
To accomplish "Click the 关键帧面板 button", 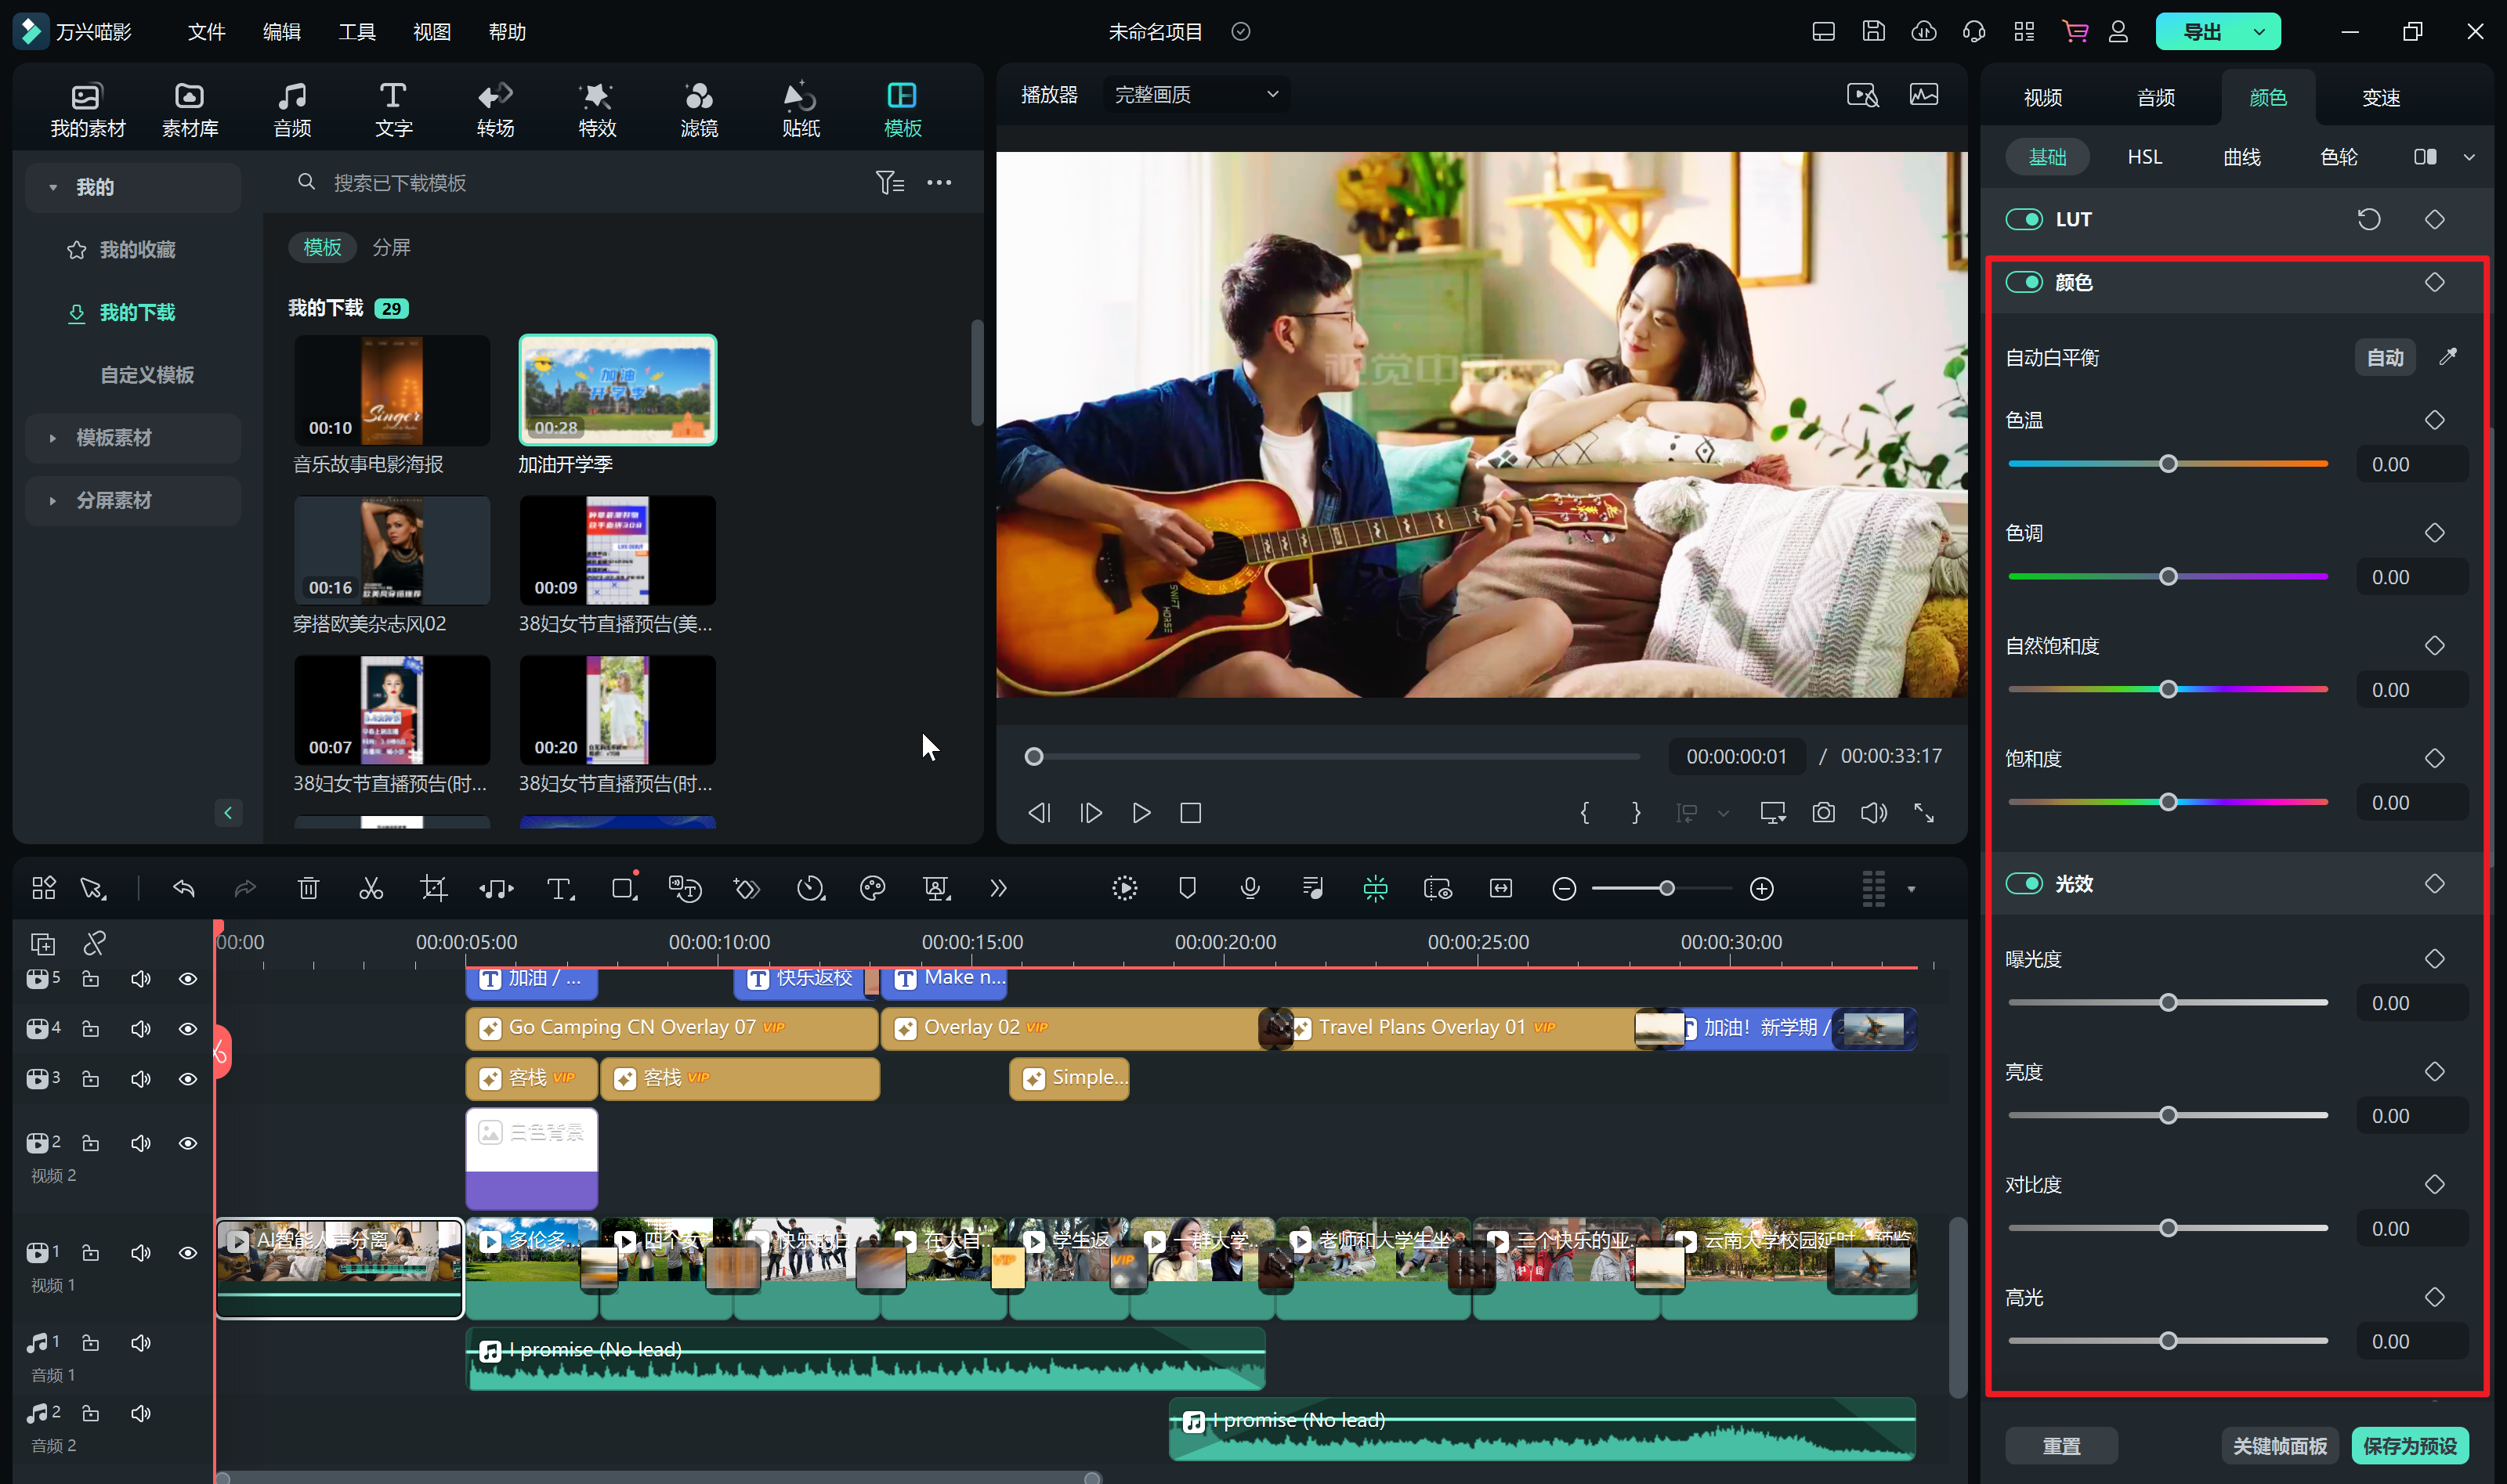I will pyautogui.click(x=2280, y=1445).
